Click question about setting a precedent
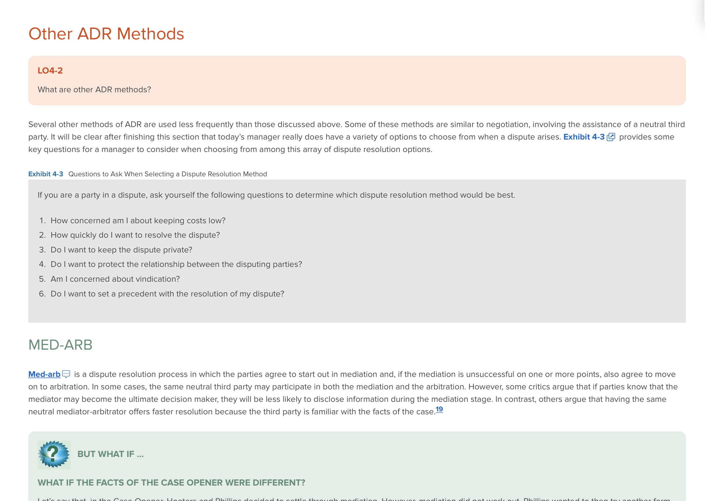Image resolution: width=705 pixels, height=501 pixels. point(167,294)
